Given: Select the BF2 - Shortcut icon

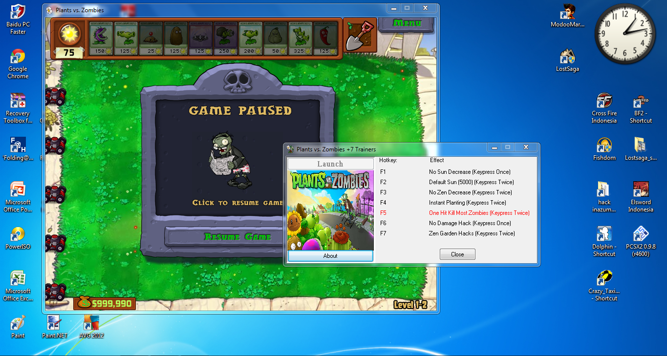Looking at the screenshot, I should (641, 108).
